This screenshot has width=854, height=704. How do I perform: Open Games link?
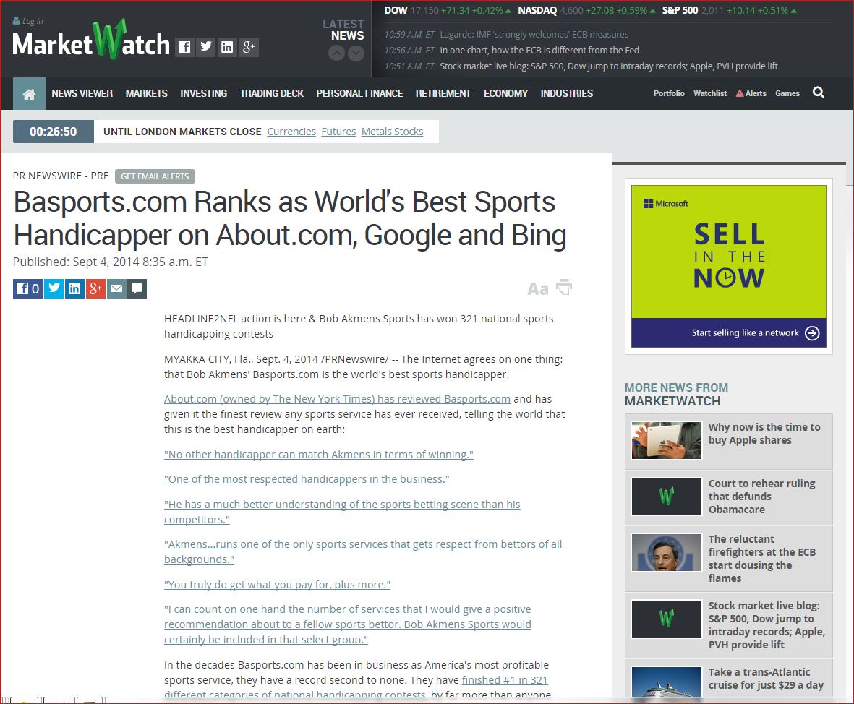787,94
